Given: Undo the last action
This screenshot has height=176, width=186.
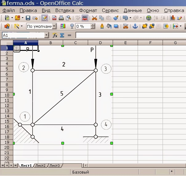Looking at the screenshot, I should point(125,18).
